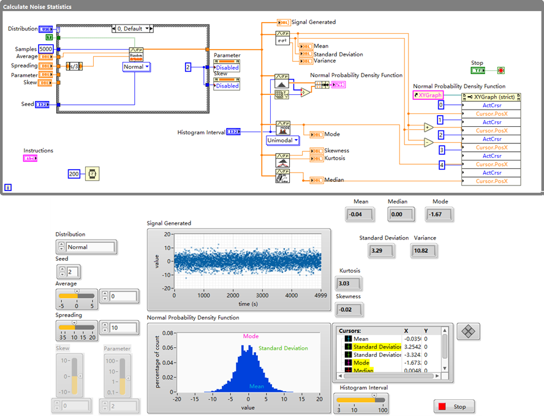Screen dimensions: 544x417
Task: Click the Mode VI icon
Action: click(283, 127)
